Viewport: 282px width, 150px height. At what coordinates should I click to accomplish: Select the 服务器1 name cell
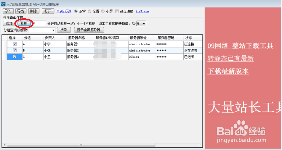[x=80, y=44]
